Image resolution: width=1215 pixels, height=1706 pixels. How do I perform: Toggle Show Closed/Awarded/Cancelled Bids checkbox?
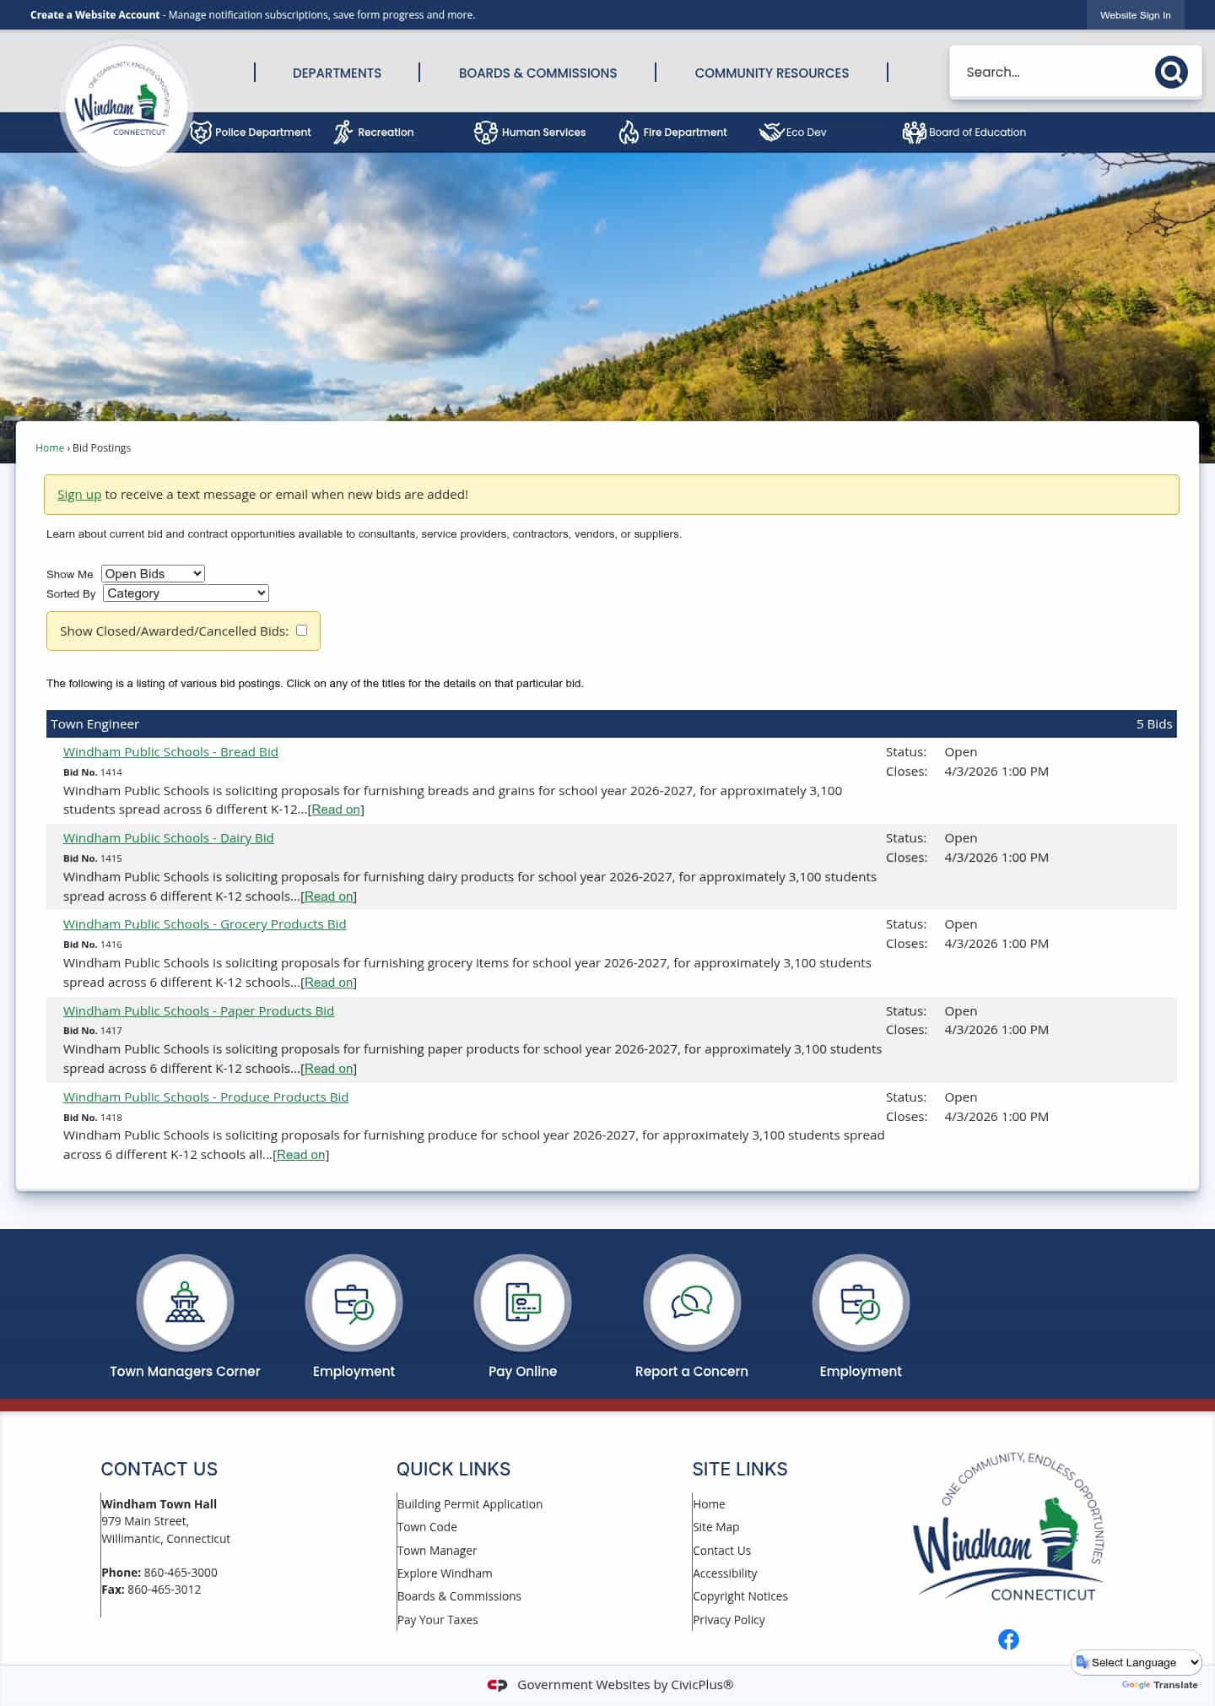pos(301,631)
